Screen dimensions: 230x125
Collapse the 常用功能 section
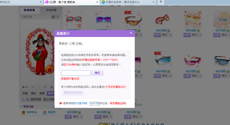tap(21, 106)
